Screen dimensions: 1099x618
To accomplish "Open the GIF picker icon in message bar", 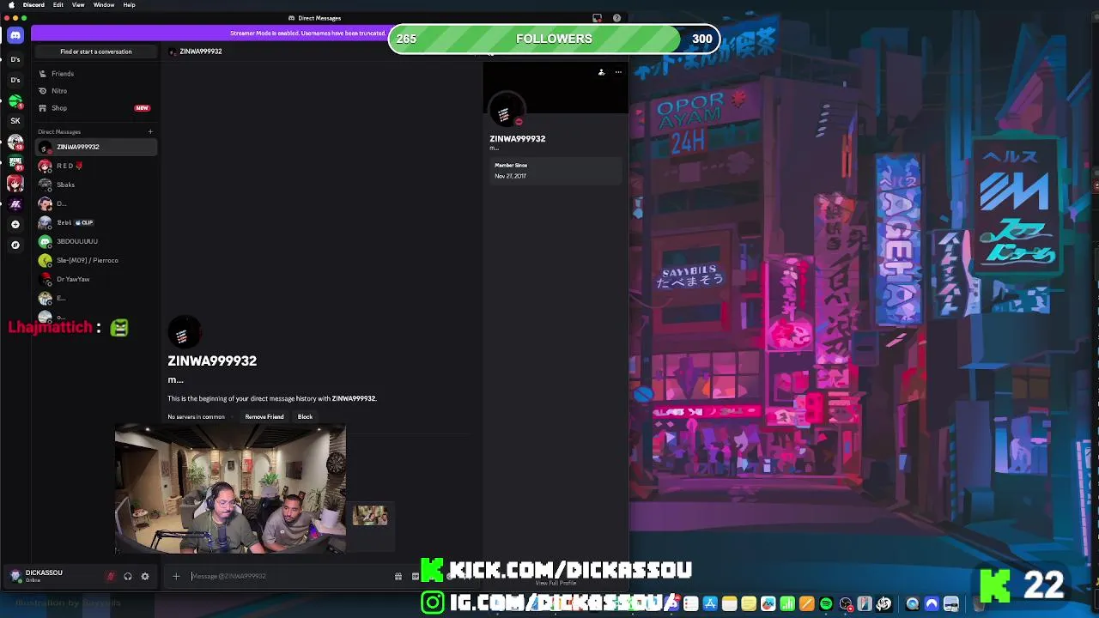I will tap(416, 576).
